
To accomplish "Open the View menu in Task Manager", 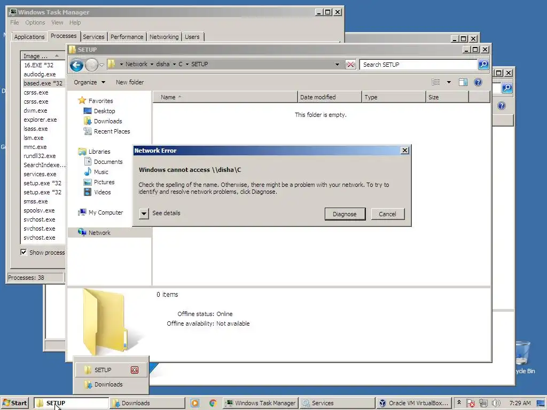I will point(57,22).
